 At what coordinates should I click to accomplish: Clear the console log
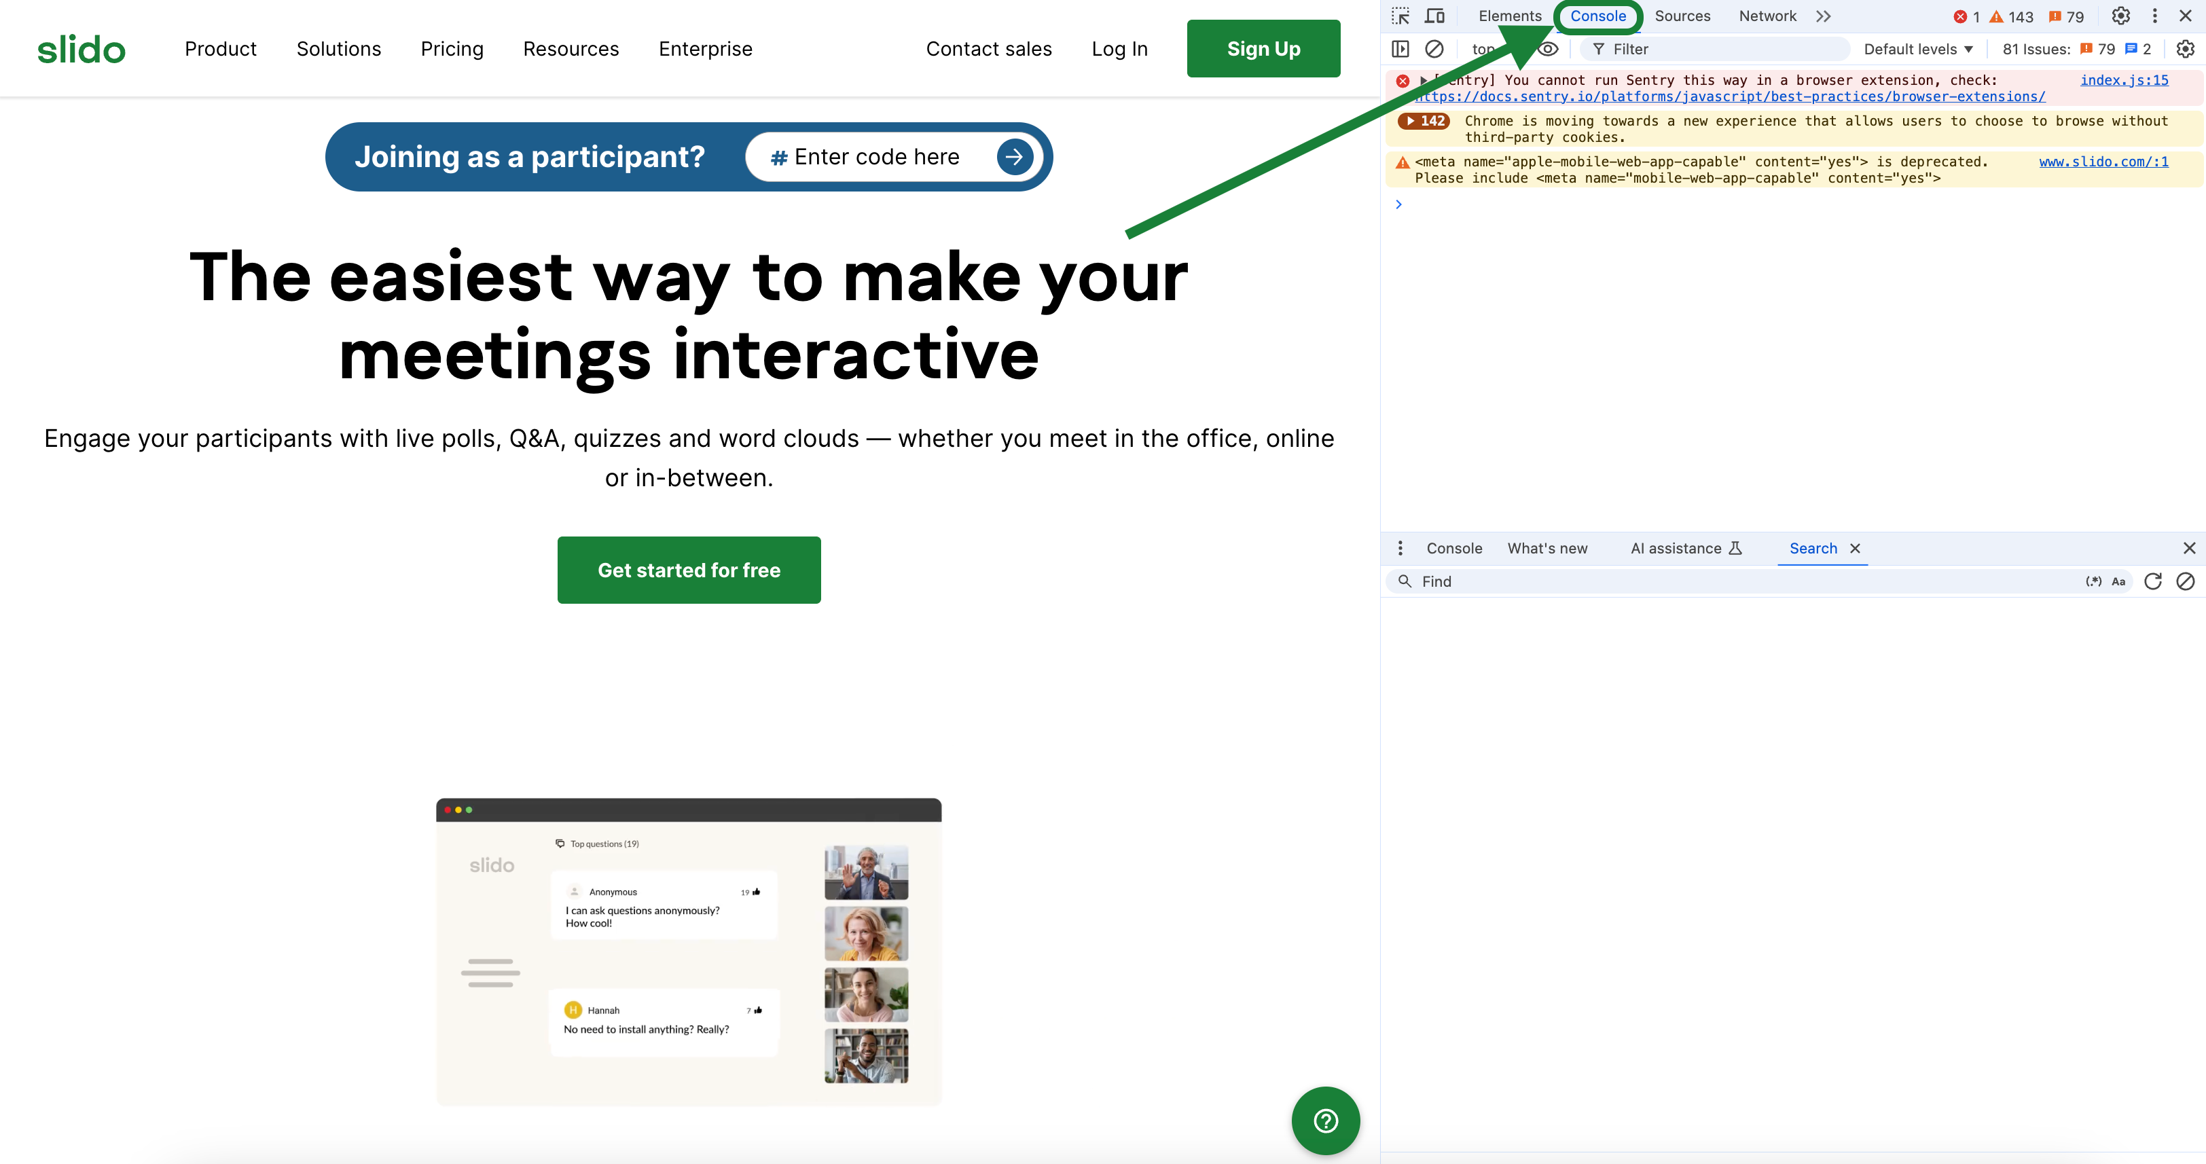[x=1434, y=49]
